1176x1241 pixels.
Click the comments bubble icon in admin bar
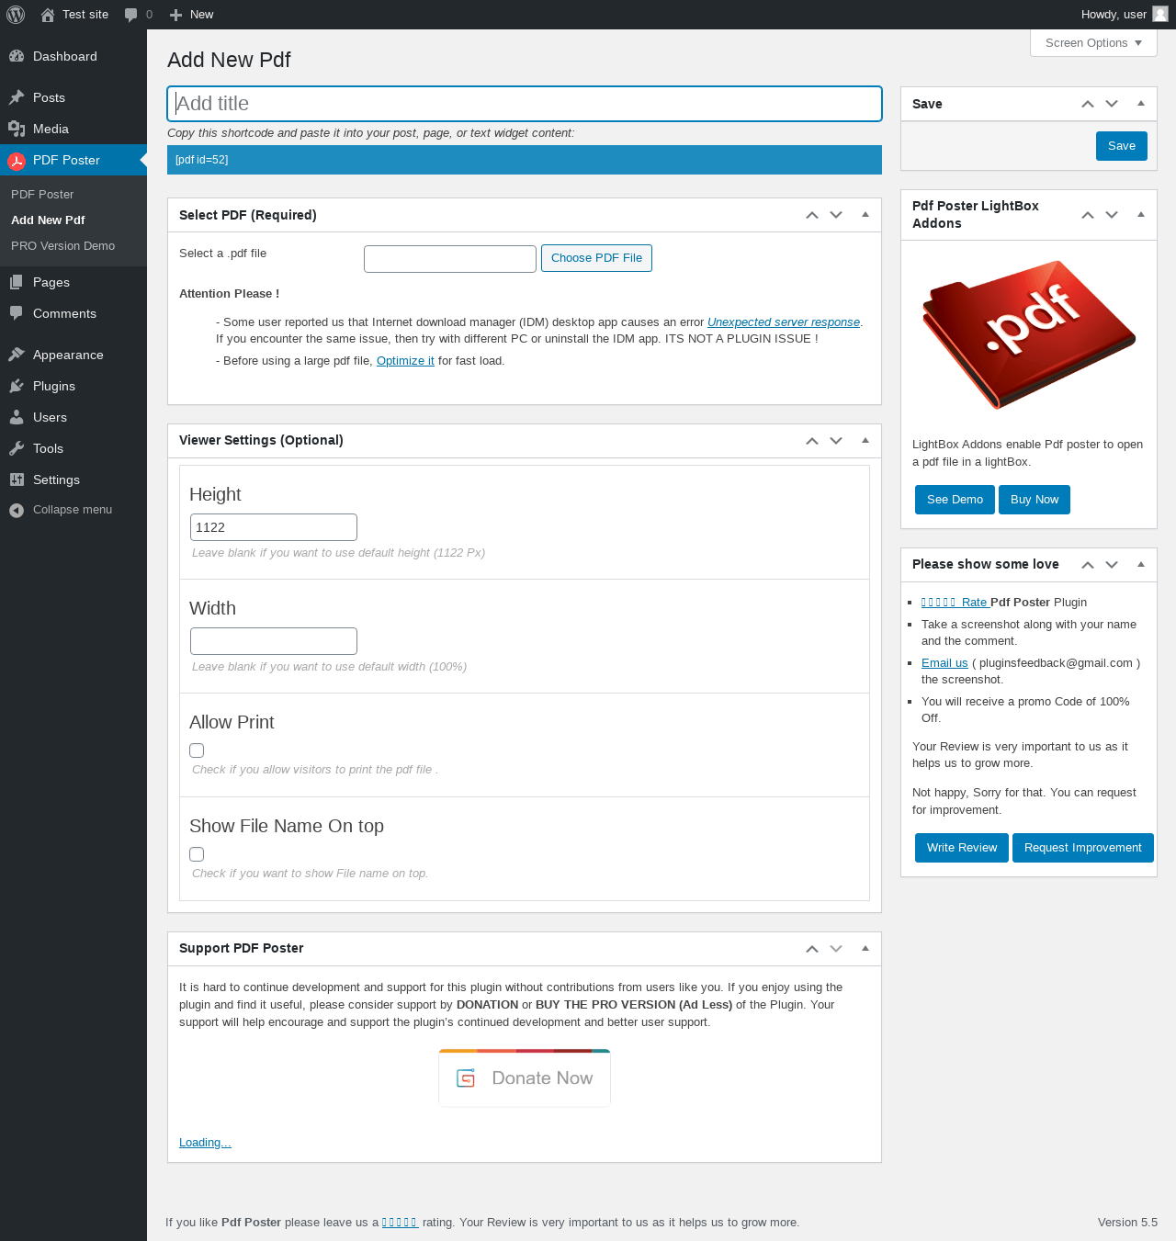click(131, 15)
